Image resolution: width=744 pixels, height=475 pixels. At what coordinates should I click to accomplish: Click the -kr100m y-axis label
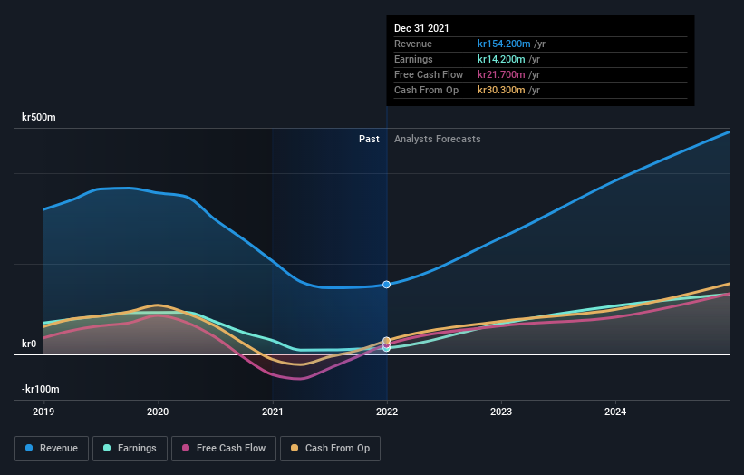[x=41, y=389]
